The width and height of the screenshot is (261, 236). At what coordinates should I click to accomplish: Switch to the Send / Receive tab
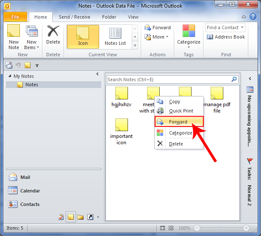(75, 17)
